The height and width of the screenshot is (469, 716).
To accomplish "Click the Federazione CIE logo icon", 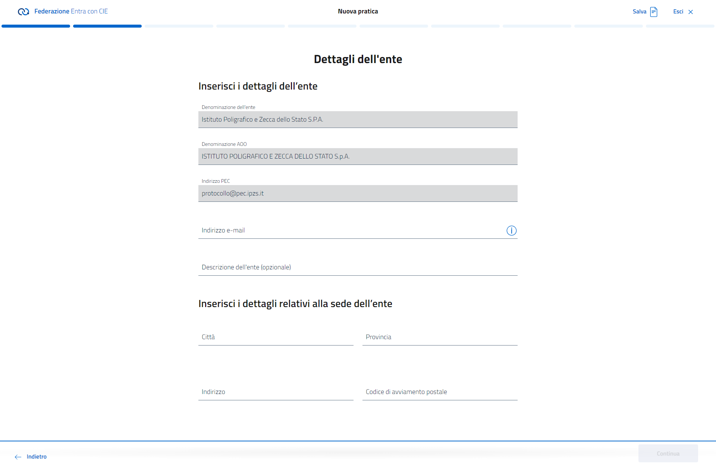I will (23, 12).
